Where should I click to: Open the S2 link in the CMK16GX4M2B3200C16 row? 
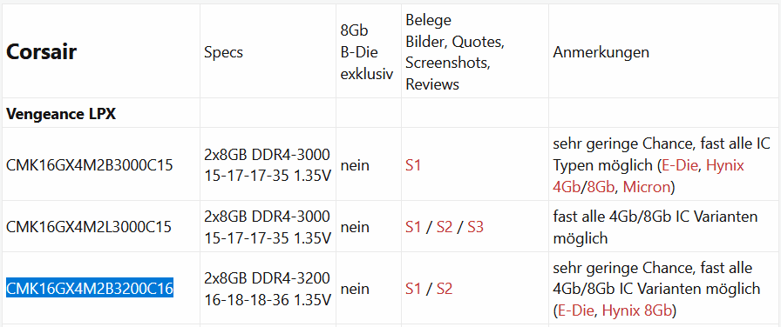tap(445, 289)
